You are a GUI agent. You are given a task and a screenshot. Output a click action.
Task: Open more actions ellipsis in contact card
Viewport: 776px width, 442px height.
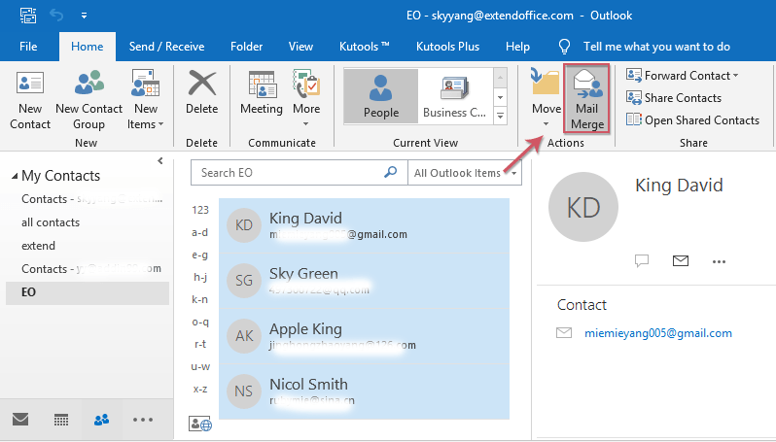pyautogui.click(x=719, y=261)
